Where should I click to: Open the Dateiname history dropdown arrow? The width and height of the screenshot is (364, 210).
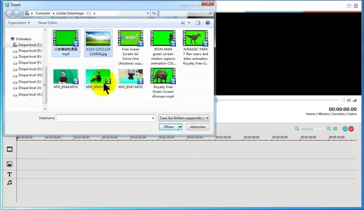coord(153,118)
